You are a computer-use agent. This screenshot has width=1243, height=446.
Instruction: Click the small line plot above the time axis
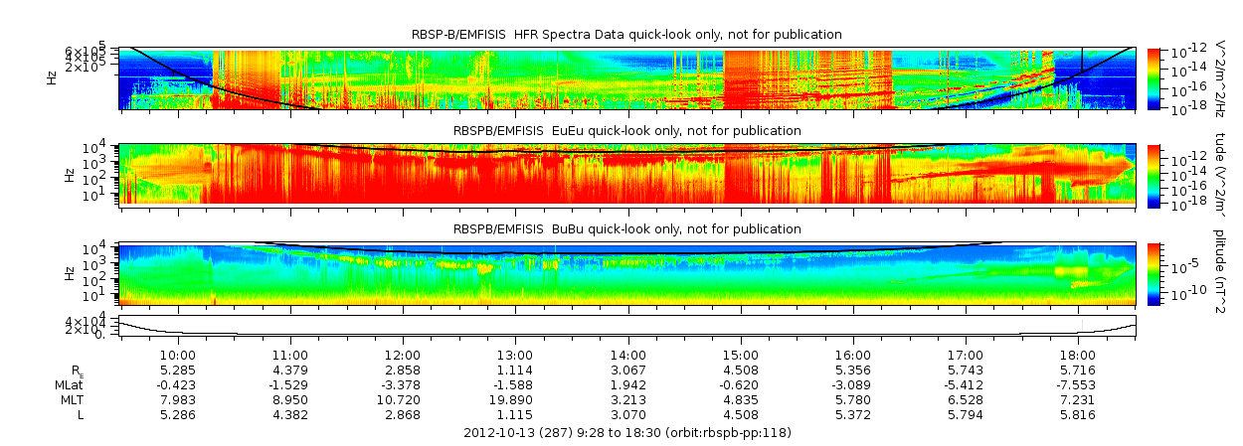[x=627, y=327]
